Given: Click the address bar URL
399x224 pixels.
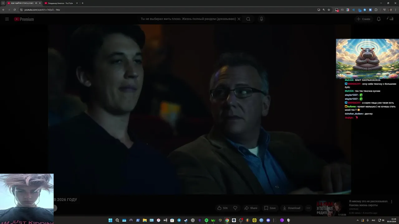Looking at the screenshot, I should 42,10.
